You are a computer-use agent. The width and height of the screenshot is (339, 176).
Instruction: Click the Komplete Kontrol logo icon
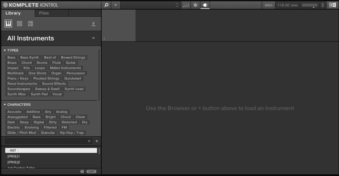pyautogui.click(x=6, y=5)
